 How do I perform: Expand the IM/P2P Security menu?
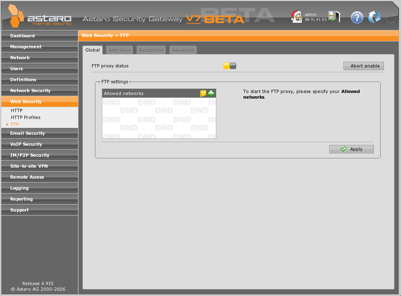(40, 155)
